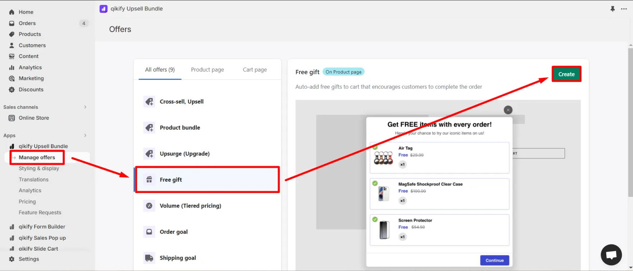Click the Orders inbox icon
Screen dimensions: 633x271
(x=11, y=23)
